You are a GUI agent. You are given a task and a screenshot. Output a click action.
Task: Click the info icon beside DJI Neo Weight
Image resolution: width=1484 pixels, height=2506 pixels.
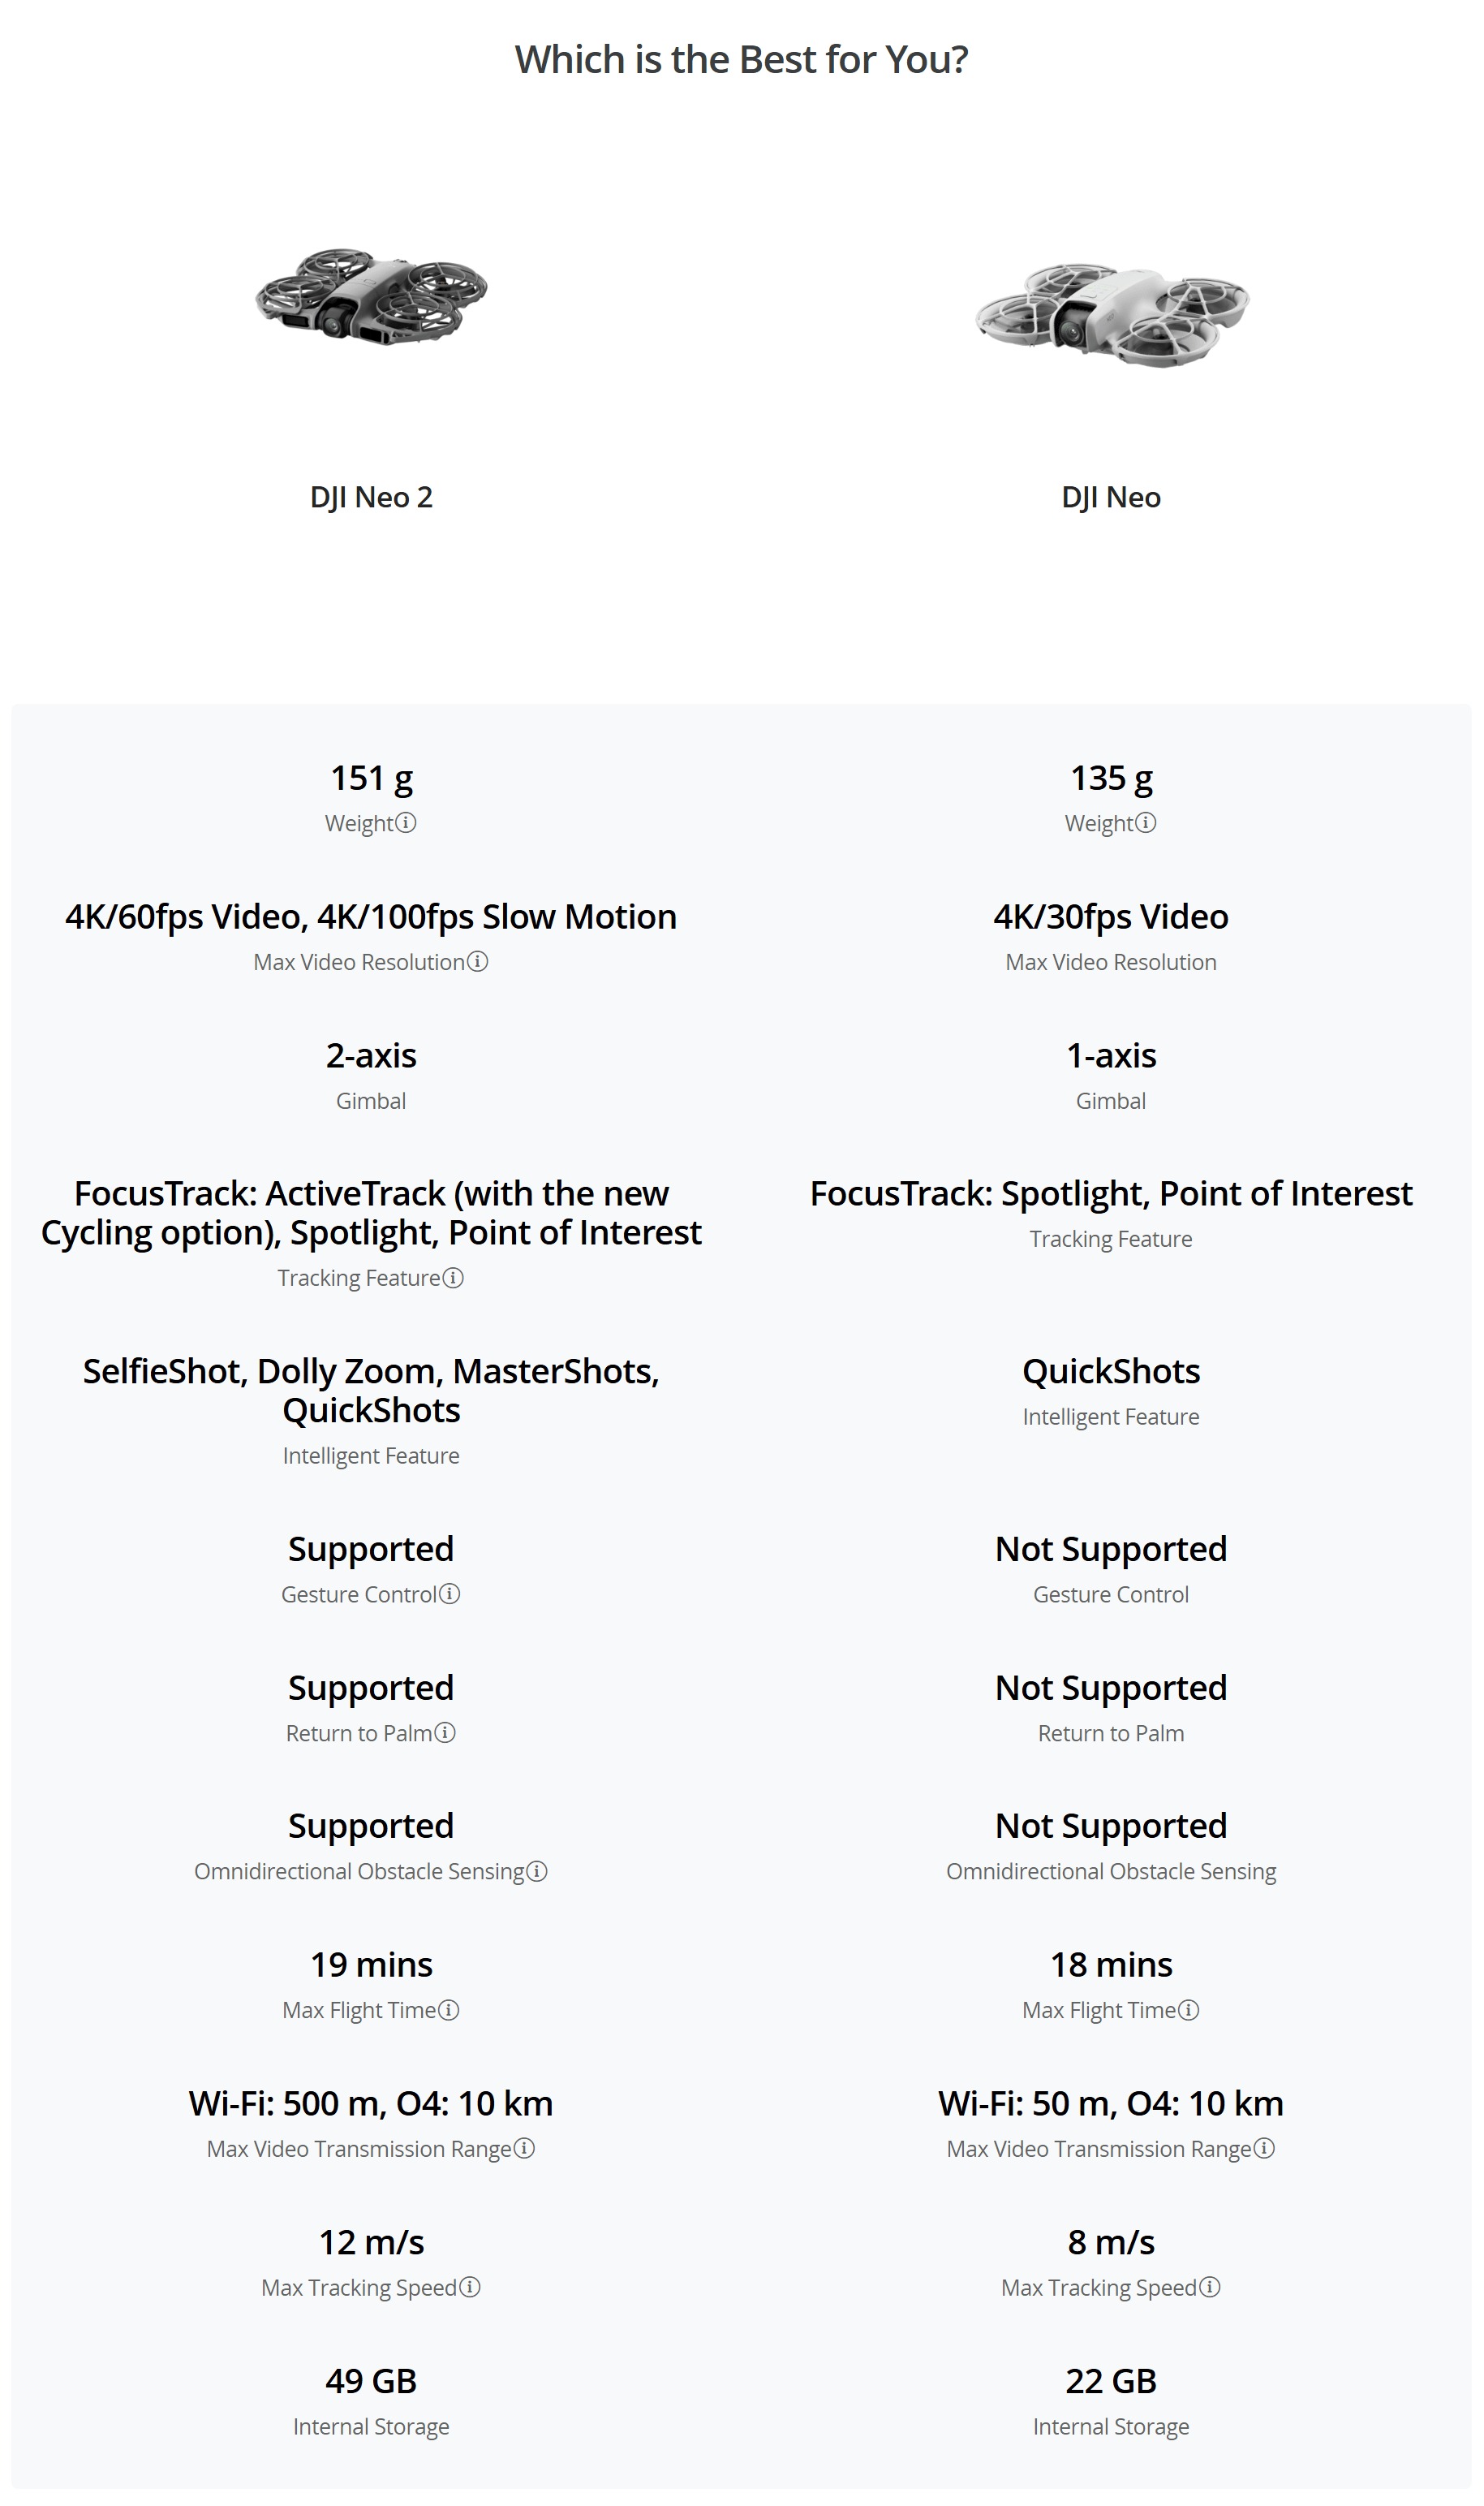point(1146,822)
